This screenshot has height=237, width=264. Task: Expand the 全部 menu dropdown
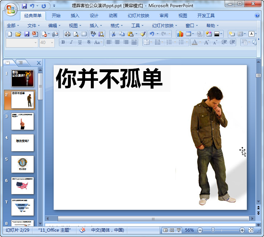click(x=13, y=26)
